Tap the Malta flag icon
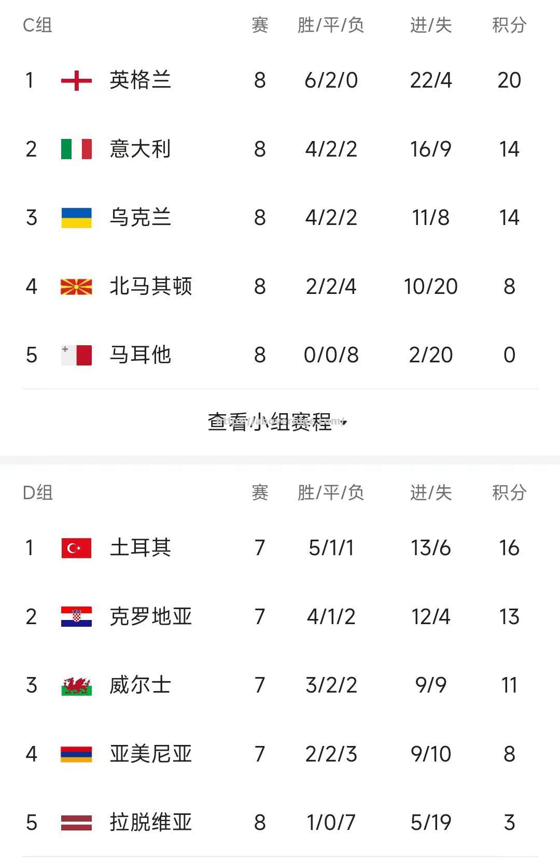 point(76,355)
